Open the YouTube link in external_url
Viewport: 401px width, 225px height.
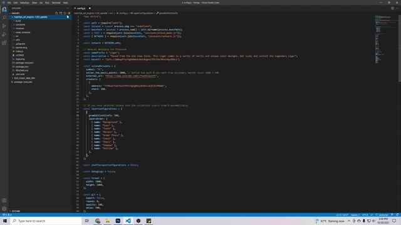[130, 76]
